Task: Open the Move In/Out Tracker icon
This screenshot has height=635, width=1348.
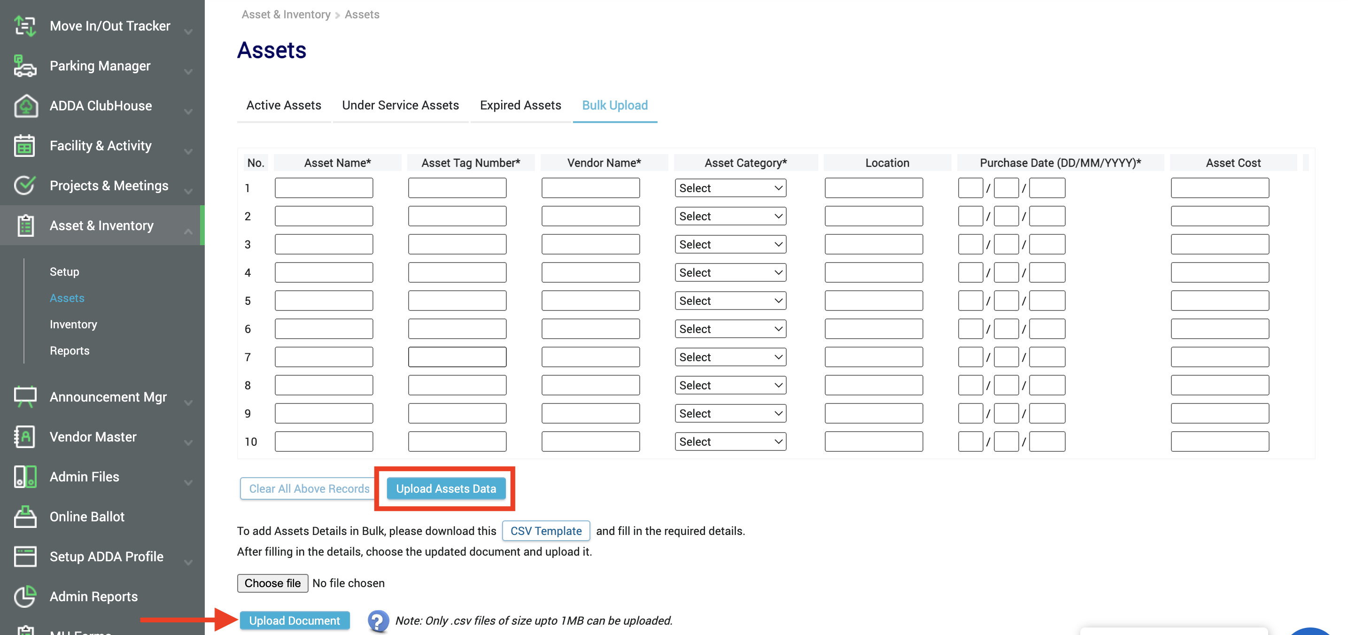Action: click(24, 25)
